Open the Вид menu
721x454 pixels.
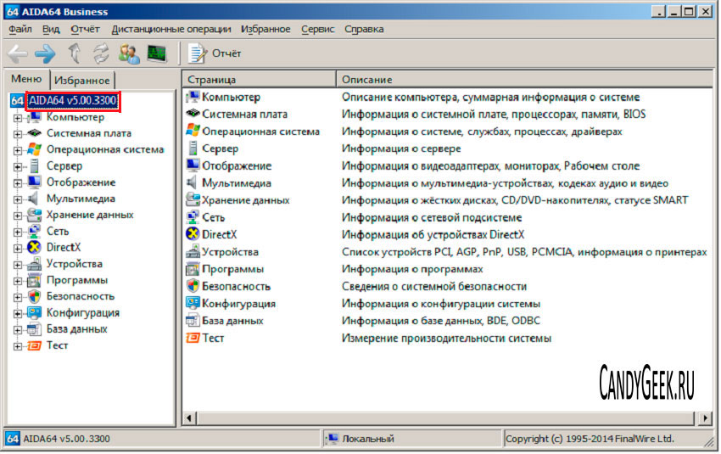click(x=51, y=29)
